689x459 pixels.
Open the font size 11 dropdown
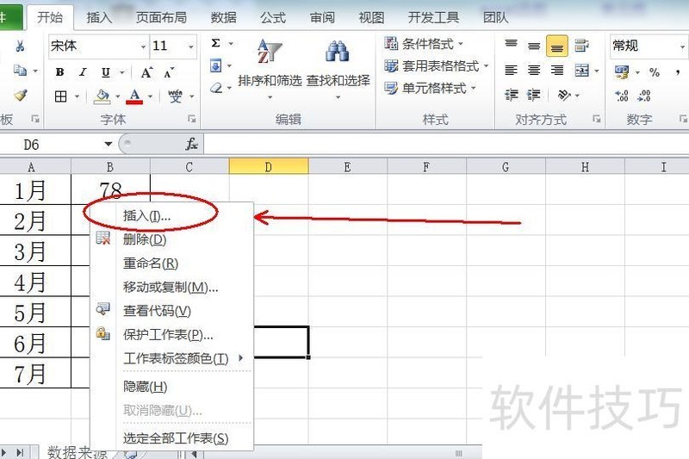tap(190, 47)
